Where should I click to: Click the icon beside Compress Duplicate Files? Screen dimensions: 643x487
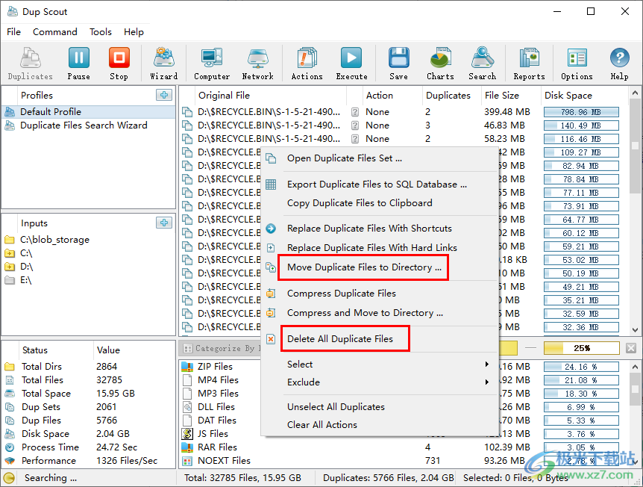(271, 294)
